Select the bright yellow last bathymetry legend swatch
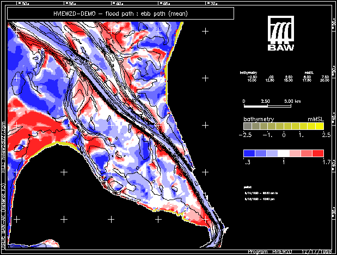Image resolution: width=337 pixels, height=255 pixels. pyautogui.click(x=320, y=126)
